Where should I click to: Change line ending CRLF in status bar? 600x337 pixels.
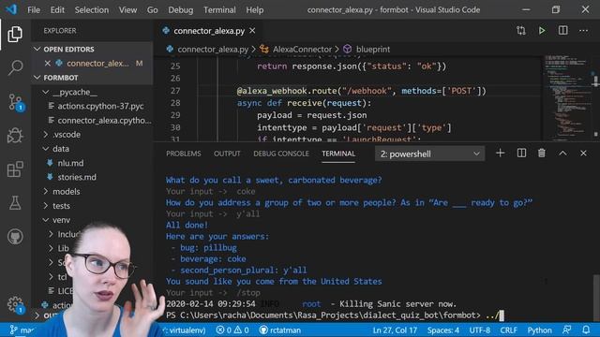(508, 330)
